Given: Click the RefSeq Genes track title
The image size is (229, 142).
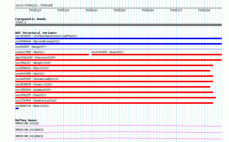Looking at the screenshot, I should point(26,120).
